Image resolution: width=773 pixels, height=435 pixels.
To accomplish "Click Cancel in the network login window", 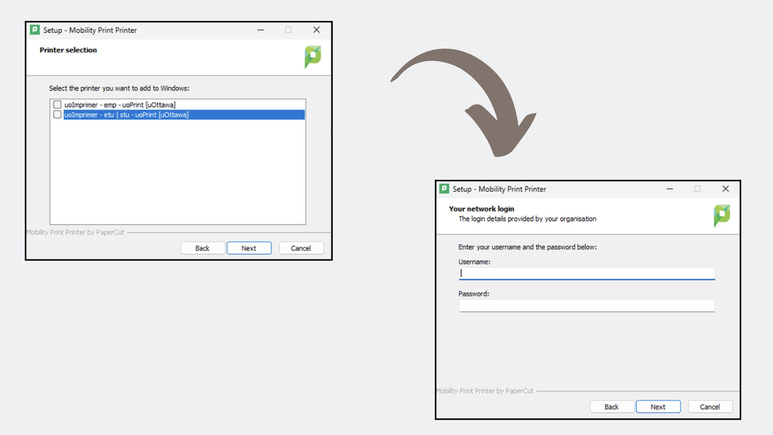I will [710, 407].
